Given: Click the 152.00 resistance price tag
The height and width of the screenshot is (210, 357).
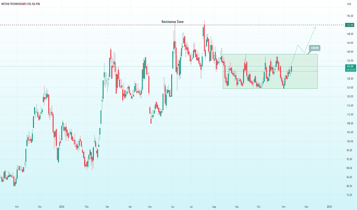Looking at the screenshot, I should pos(349,25).
